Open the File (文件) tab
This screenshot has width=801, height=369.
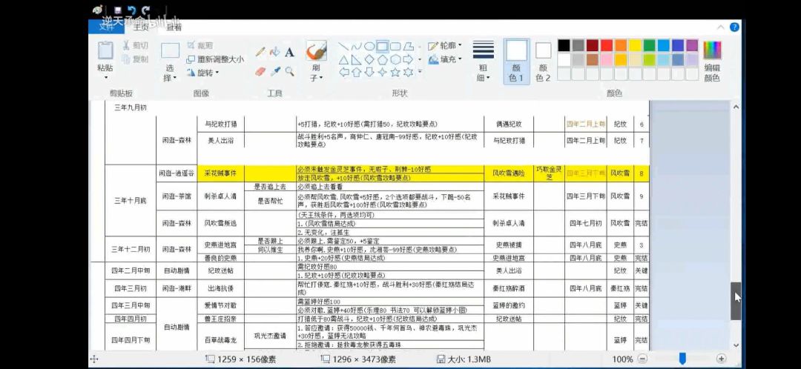[106, 27]
